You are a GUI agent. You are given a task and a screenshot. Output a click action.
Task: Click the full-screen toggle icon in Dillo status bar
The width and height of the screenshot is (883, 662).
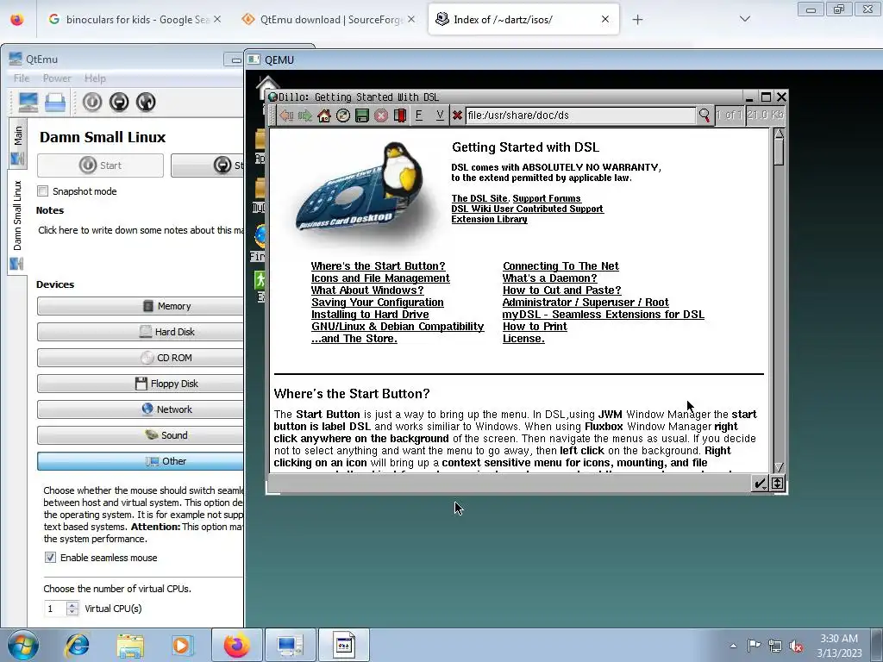(x=778, y=483)
